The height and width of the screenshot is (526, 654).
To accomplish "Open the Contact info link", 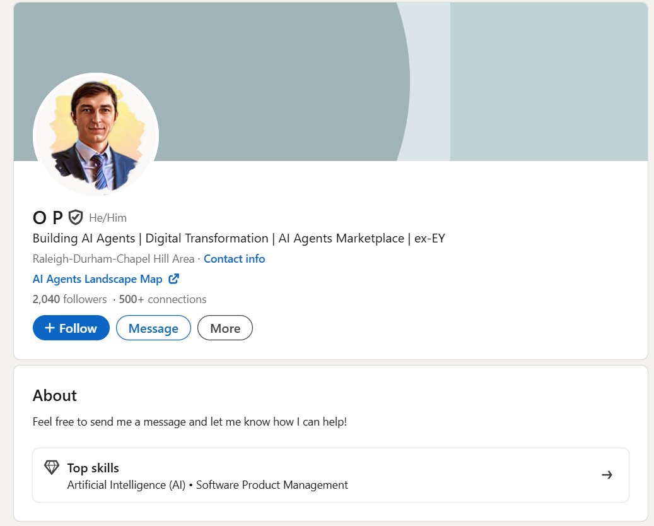I will 234,259.
